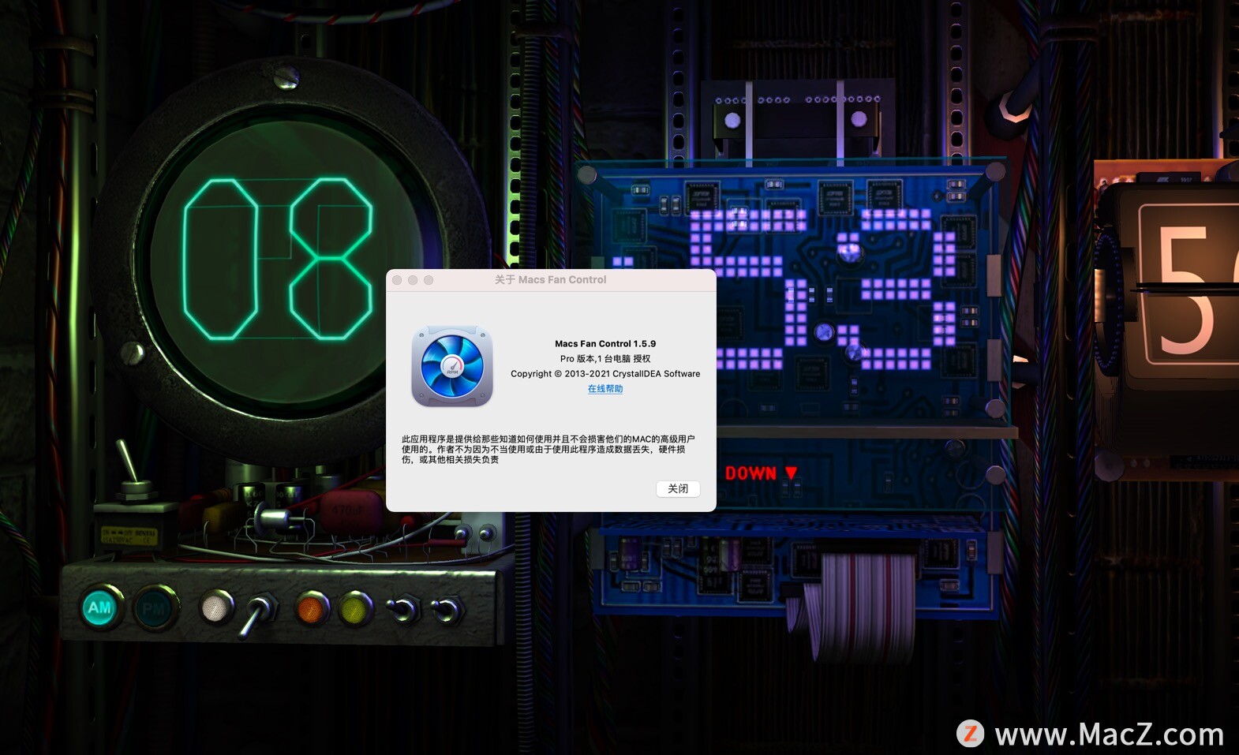
Task: Click the disclaimer paragraph starting 此应用程序
Action: 548,449
